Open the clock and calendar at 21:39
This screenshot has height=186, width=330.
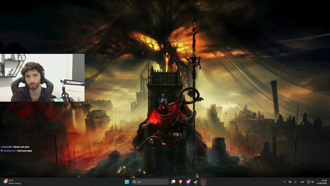coord(322,182)
